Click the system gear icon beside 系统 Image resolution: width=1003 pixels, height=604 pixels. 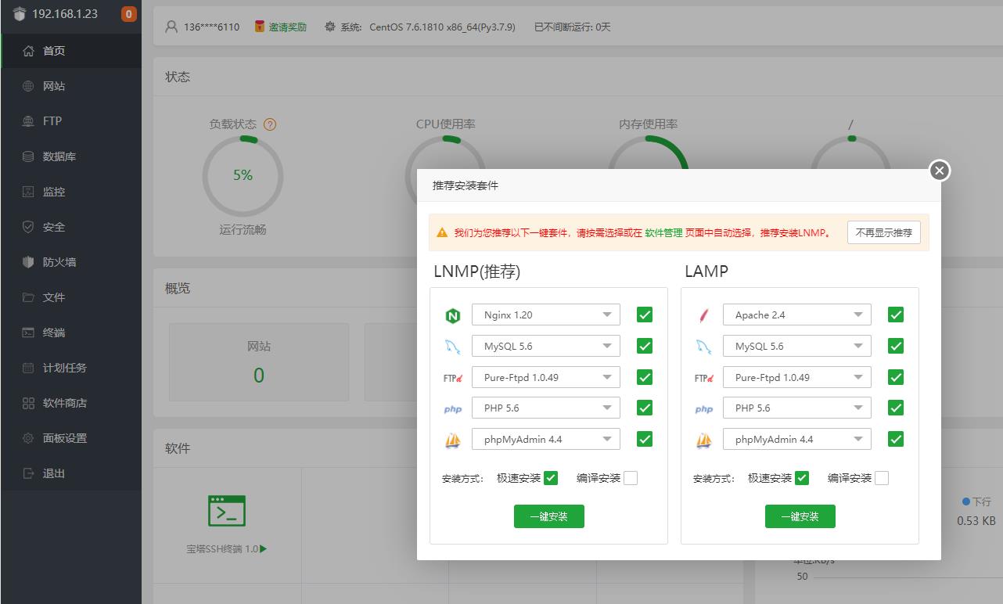click(330, 27)
